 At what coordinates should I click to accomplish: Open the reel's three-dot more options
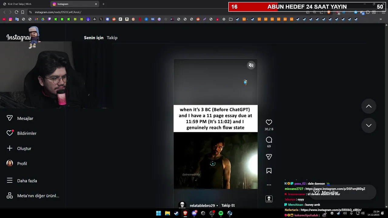269,185
